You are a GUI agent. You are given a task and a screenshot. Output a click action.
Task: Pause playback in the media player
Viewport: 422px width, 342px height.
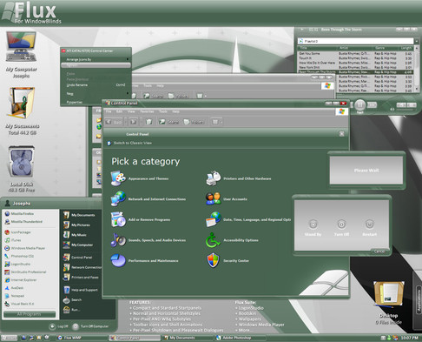[x=360, y=104]
